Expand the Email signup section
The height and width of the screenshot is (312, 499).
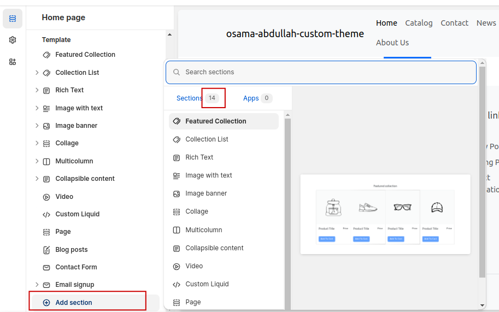[x=37, y=285]
